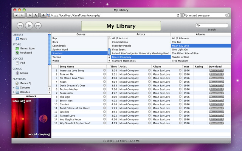This screenshot has height=151, width=242.
Task: Sort by the Artist column header
Action: [135, 66]
